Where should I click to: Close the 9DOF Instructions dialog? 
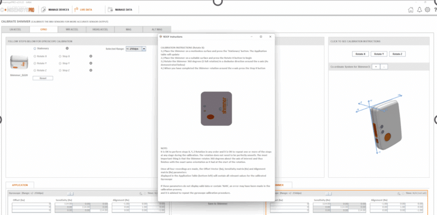pyautogui.click(x=271, y=37)
